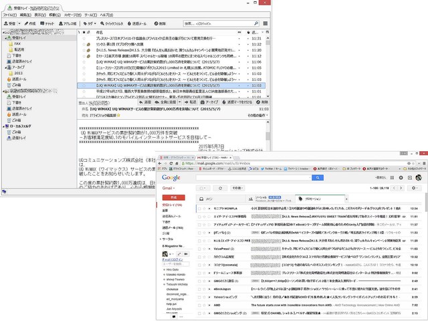Click the 迷惑メール junk button in the Thunderbird toolbar
428x321 pixels.
click(x=136, y=23)
